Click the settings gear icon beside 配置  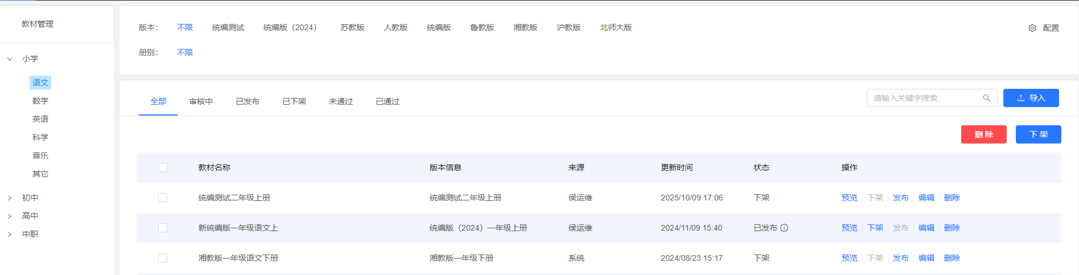tap(1032, 28)
